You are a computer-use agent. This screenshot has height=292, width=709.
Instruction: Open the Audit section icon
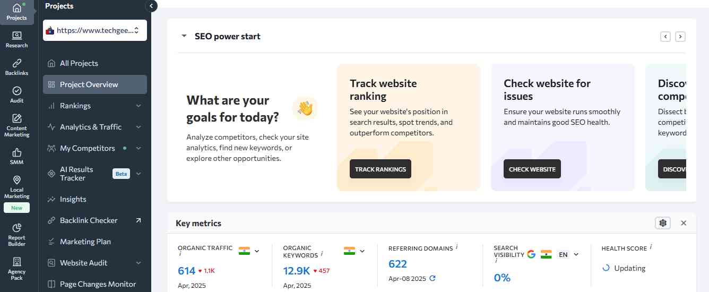click(x=17, y=91)
